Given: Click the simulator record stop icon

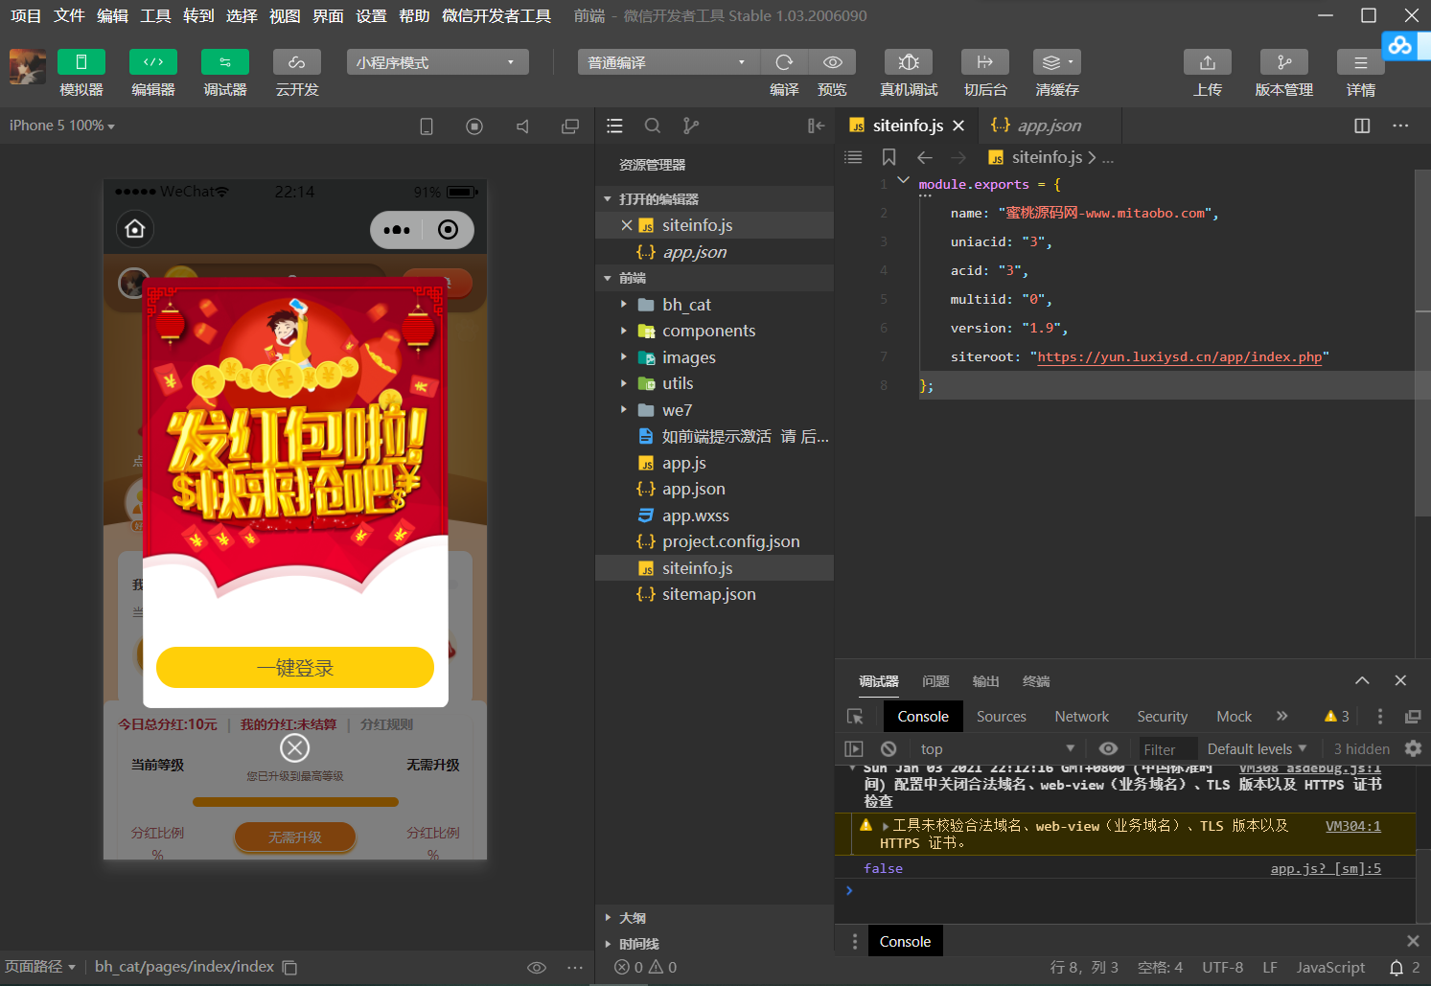Looking at the screenshot, I should click(x=474, y=126).
